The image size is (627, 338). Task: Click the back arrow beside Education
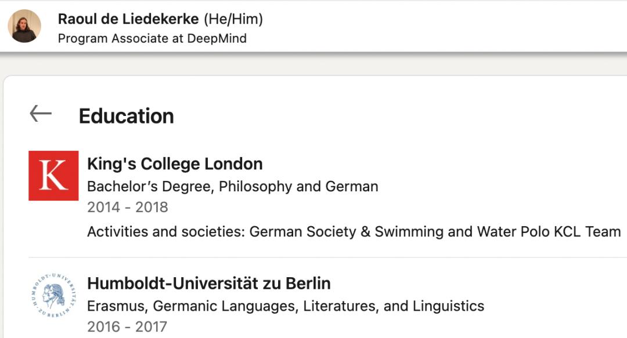(x=41, y=114)
